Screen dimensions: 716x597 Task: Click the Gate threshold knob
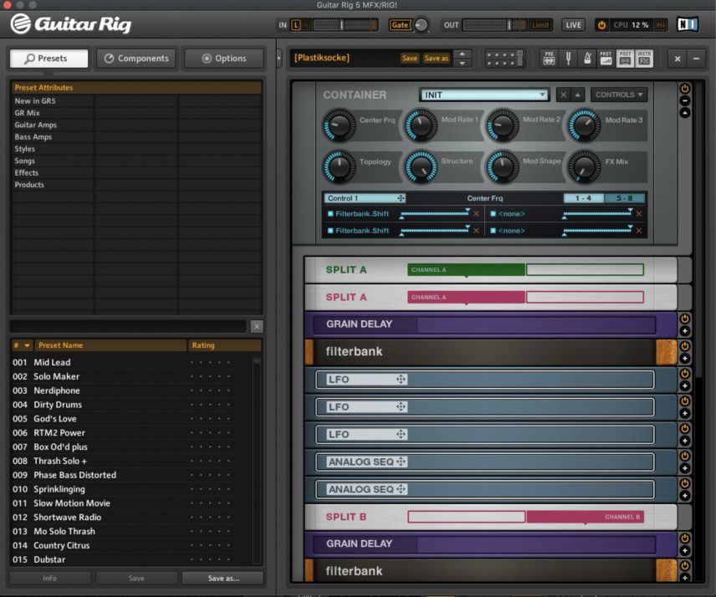pos(421,25)
